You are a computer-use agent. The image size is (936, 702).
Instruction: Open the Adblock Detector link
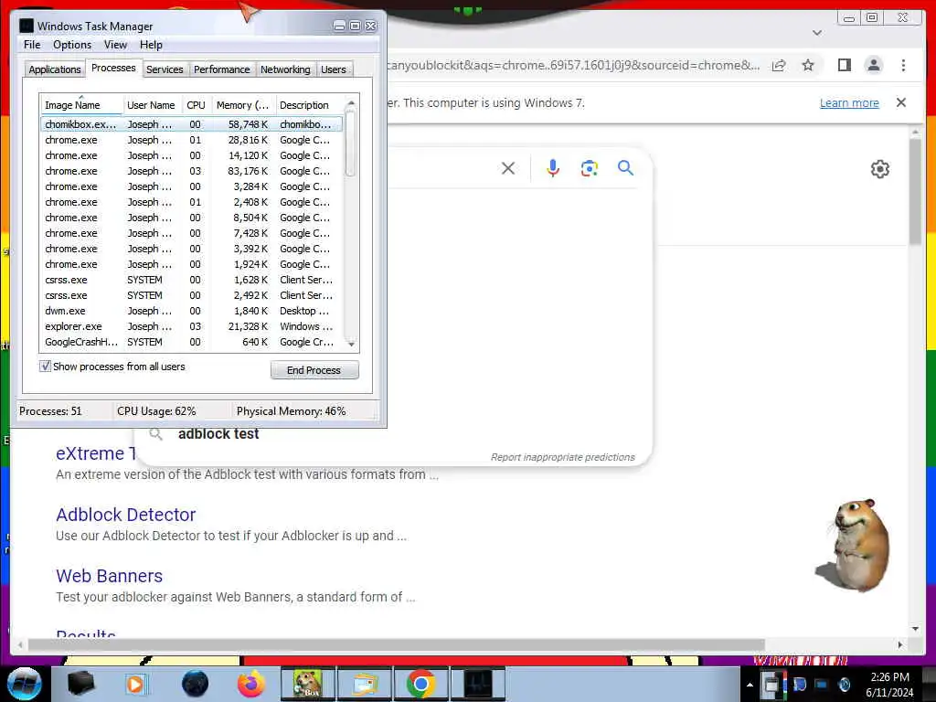126,515
